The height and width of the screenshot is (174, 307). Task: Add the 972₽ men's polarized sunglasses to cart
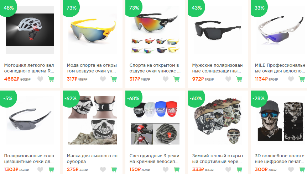pos(239,79)
